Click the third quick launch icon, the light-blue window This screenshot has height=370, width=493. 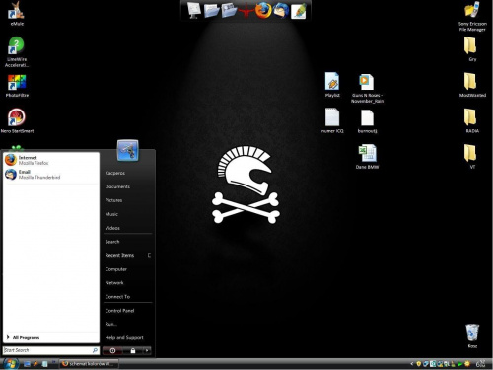point(44,364)
